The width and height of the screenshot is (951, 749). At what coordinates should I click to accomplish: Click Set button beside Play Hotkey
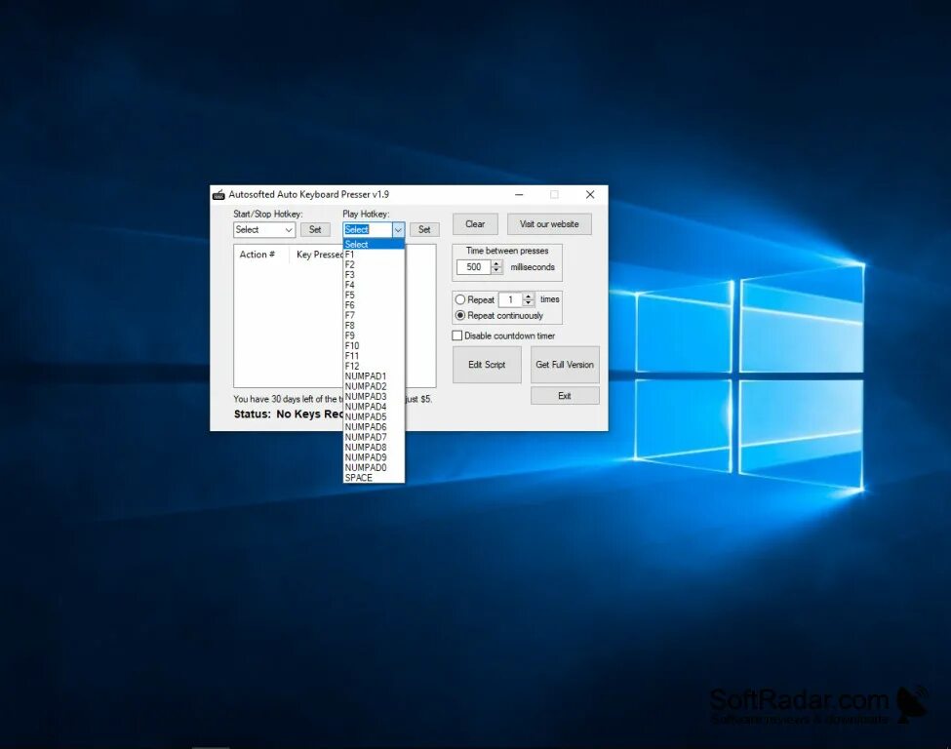[x=424, y=230]
